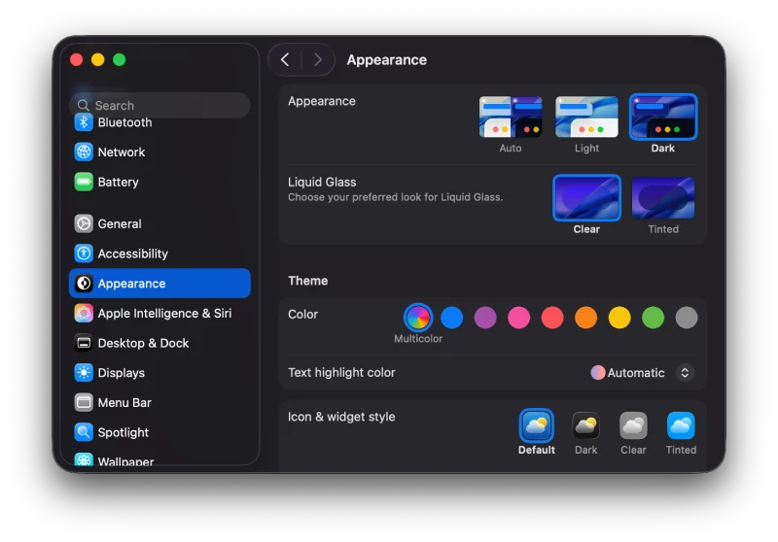Click the forward navigation arrow
778x542 pixels.
pos(317,60)
